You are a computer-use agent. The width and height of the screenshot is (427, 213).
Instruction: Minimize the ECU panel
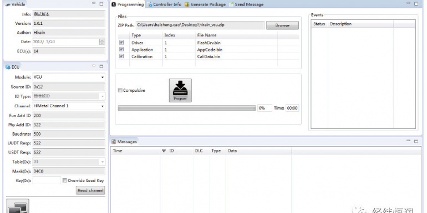coord(94,66)
